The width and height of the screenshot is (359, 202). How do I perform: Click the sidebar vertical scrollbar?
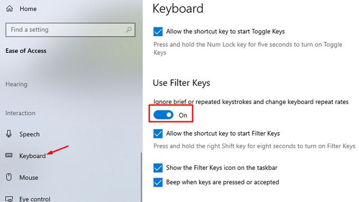[x=141, y=177]
